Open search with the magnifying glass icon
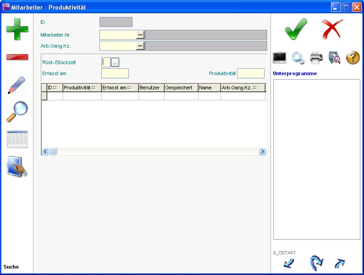 pyautogui.click(x=17, y=112)
